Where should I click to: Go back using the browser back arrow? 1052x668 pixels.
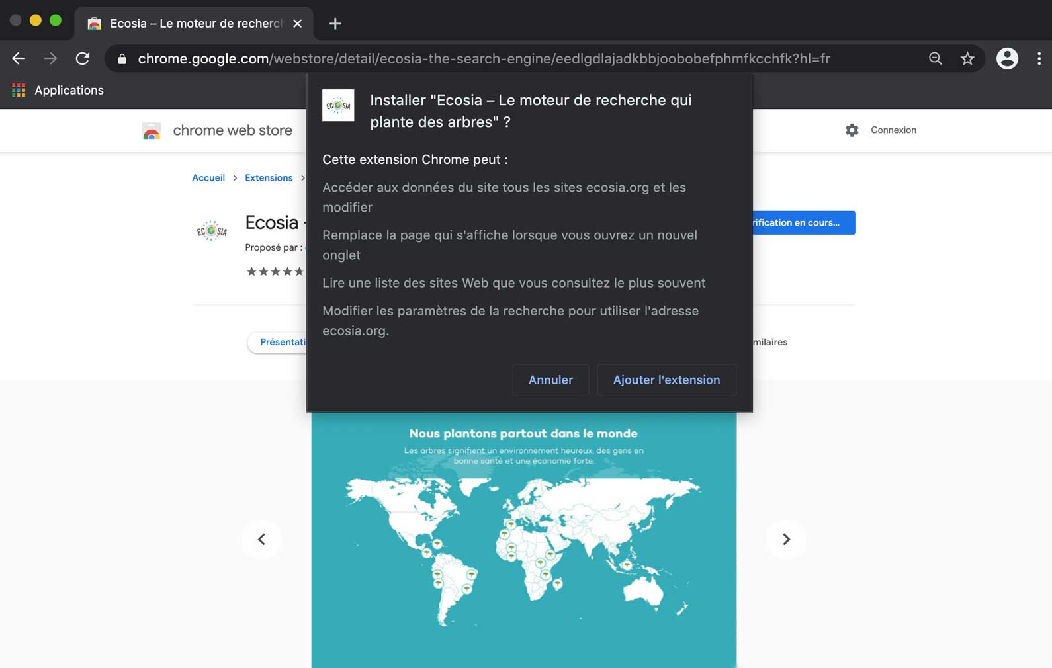tap(19, 58)
